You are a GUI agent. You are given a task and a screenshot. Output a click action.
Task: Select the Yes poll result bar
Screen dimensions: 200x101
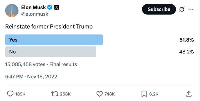coord(54,40)
